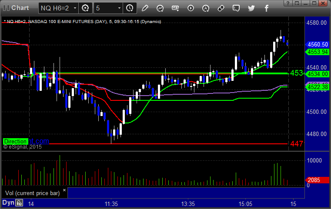Click the 4480.00 price axis label

coord(317,134)
